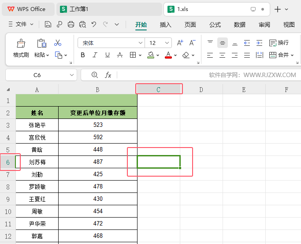This screenshot has width=301, height=244.
Task: Switch to the 开始 ribbon tab
Action: [141, 25]
